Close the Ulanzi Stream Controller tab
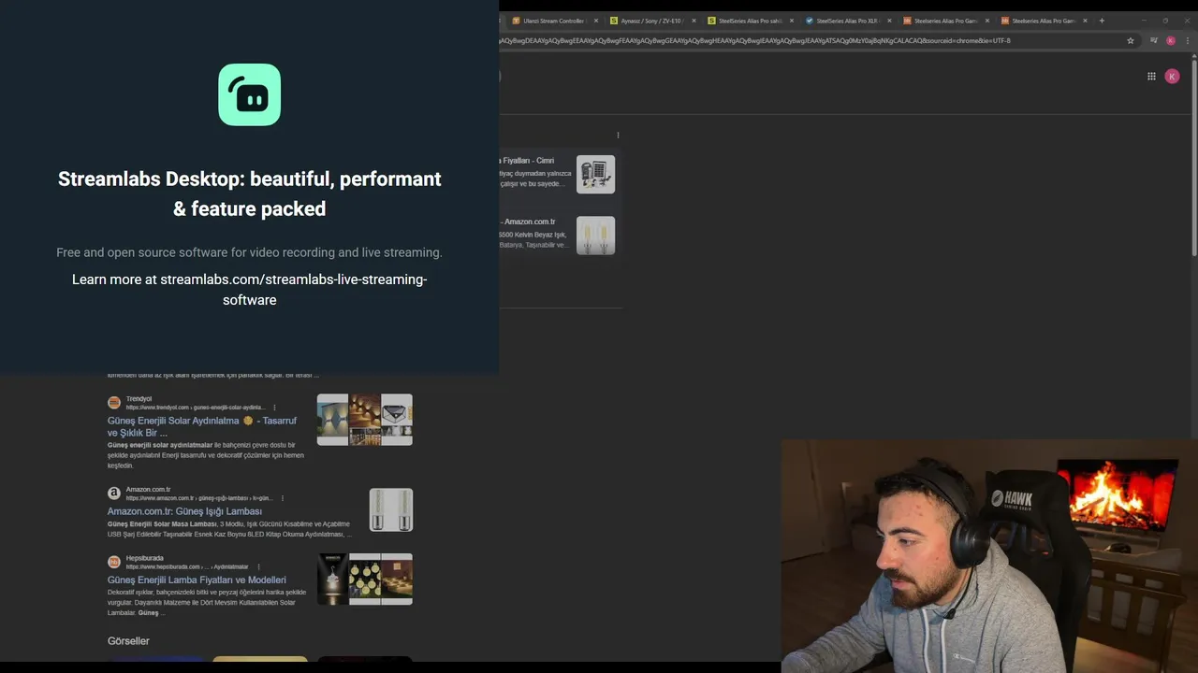This screenshot has height=673, width=1198. point(595,21)
